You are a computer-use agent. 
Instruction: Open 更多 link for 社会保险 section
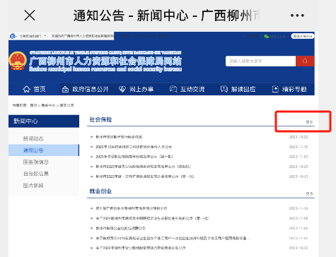309,122
